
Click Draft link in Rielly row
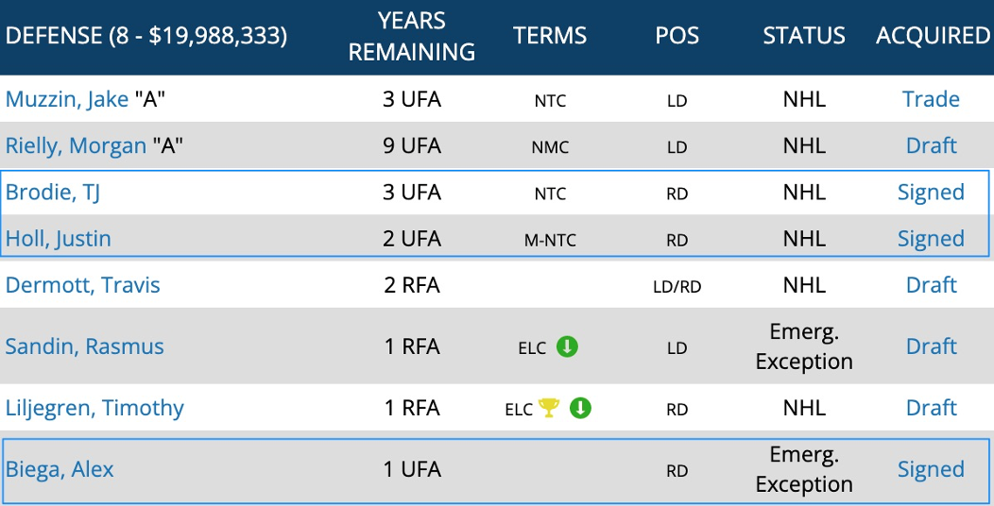931,145
